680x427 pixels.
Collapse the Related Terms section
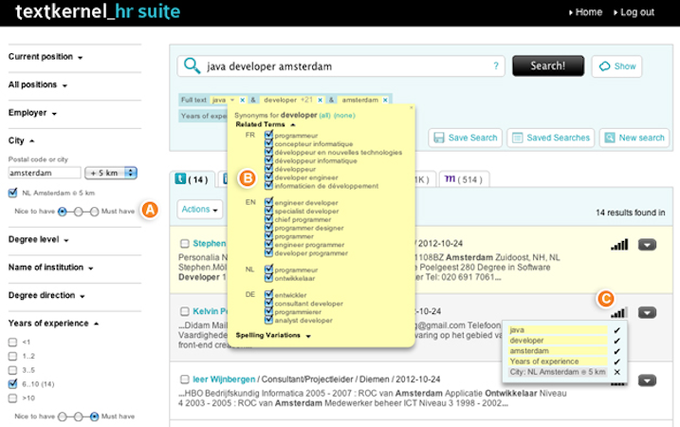(266, 124)
